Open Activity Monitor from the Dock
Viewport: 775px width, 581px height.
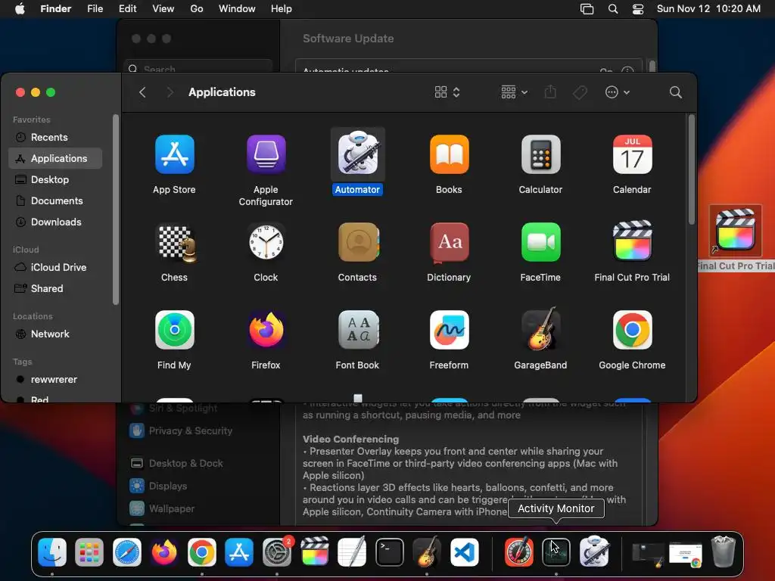[556, 551]
